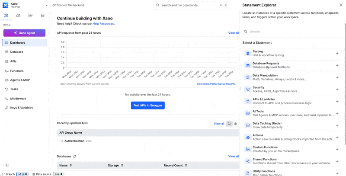Go to APIs in sidebar
The width and height of the screenshot is (346, 176).
[x=24, y=61]
